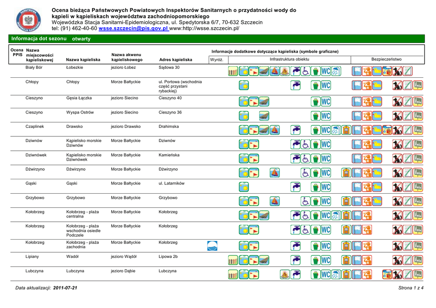
Task: Click the www:http://wsse.szczecin.pl/ web address
Action: [x=204, y=28]
